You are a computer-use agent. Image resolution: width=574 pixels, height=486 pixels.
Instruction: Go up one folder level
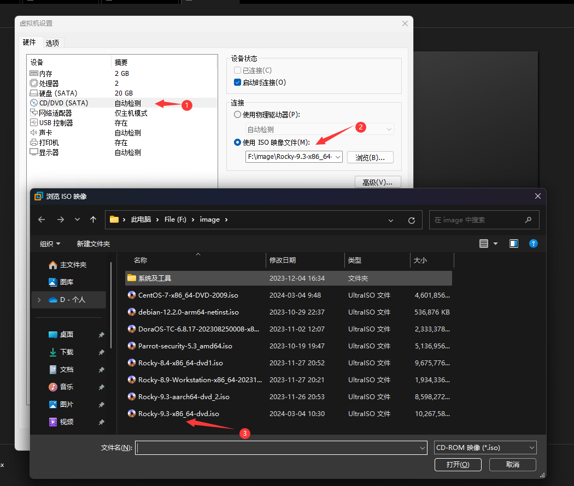[x=93, y=220]
